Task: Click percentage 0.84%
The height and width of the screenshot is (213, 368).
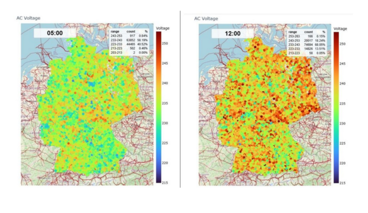Action: point(143,36)
